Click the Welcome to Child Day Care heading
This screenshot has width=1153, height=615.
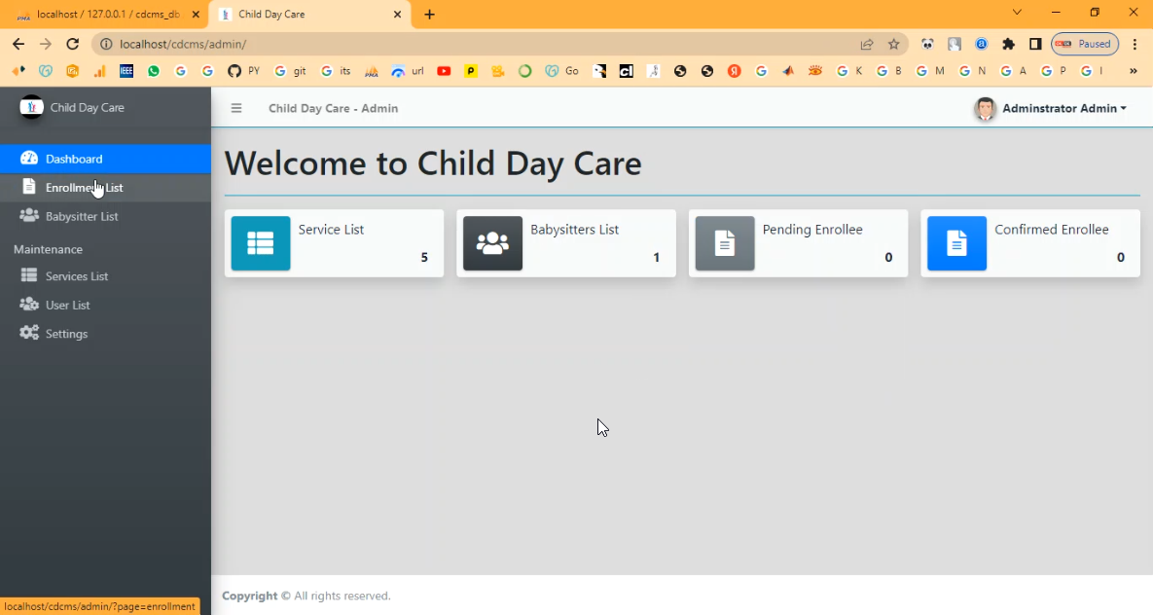pos(433,163)
